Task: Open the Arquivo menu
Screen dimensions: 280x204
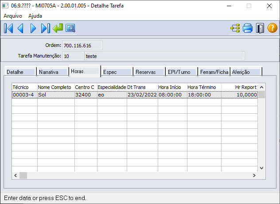Action: [x=13, y=16]
